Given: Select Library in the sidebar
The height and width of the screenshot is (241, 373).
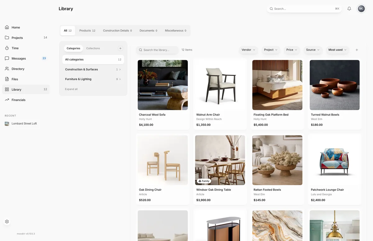Looking at the screenshot, I should [26, 89].
